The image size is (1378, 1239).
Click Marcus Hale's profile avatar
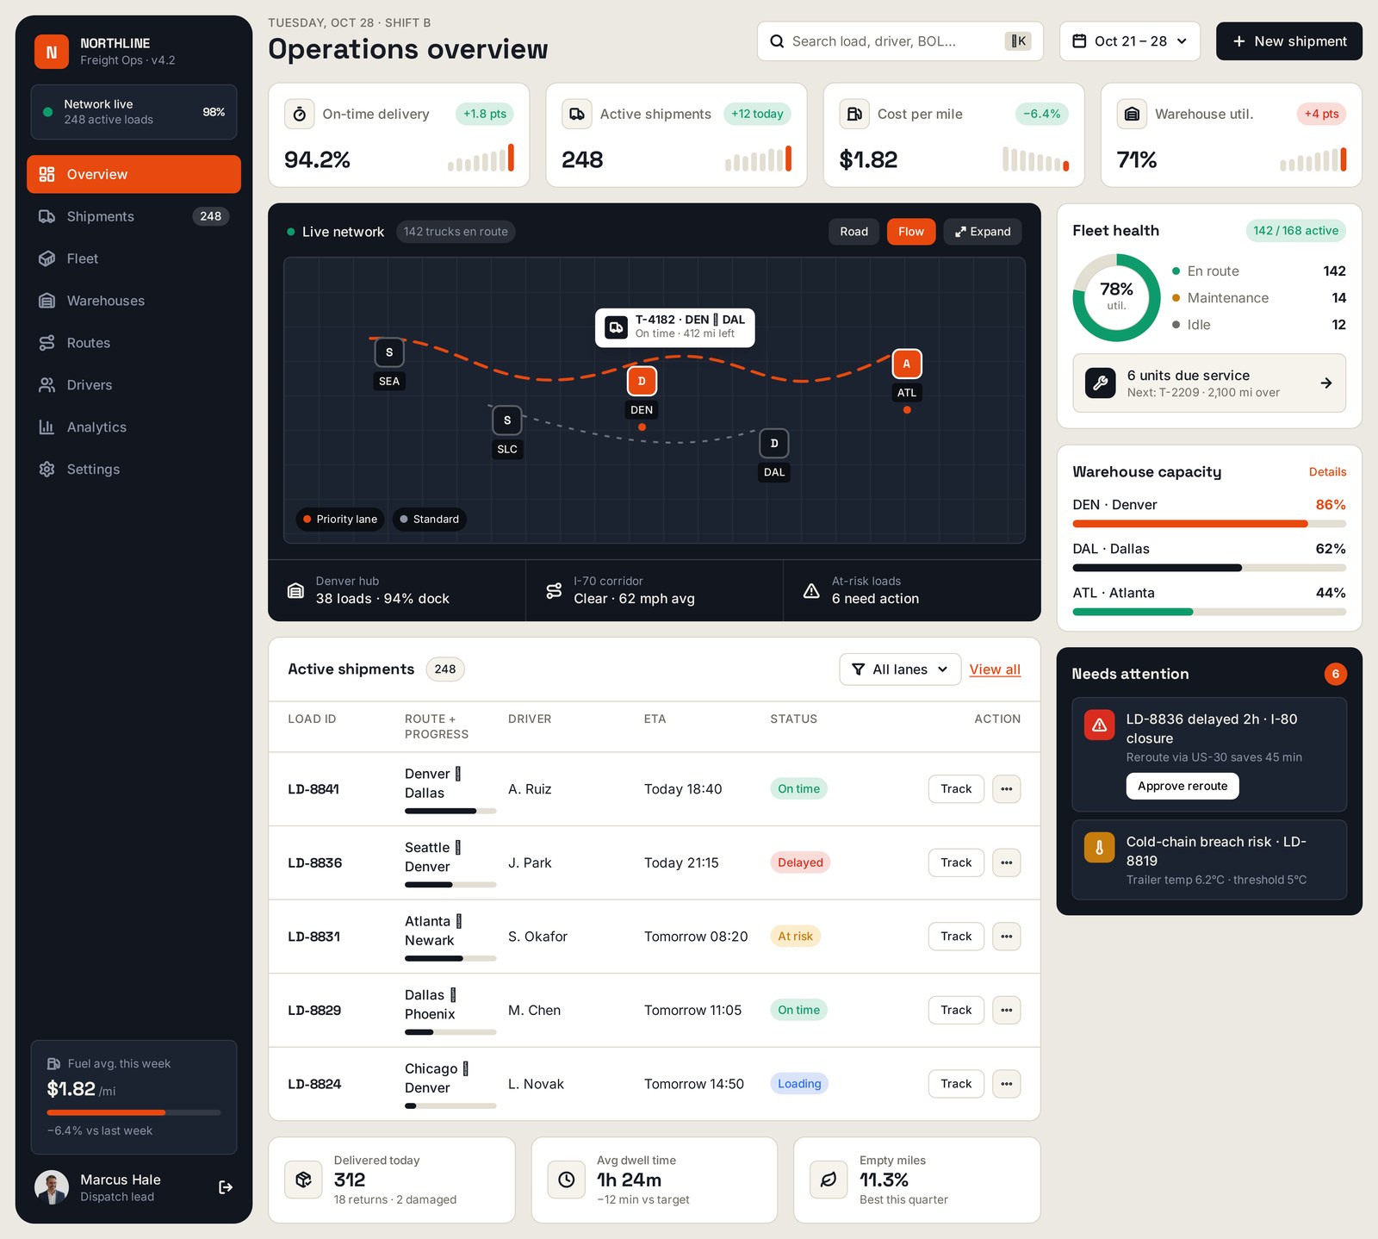pyautogui.click(x=52, y=1187)
